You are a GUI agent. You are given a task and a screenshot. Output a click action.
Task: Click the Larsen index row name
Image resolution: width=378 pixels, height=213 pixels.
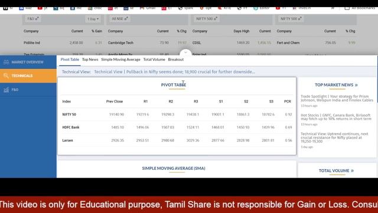[67, 140]
